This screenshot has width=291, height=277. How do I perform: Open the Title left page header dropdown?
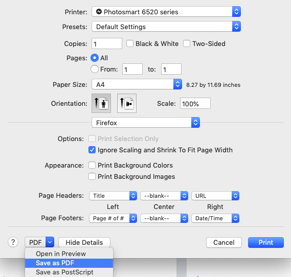point(113,196)
